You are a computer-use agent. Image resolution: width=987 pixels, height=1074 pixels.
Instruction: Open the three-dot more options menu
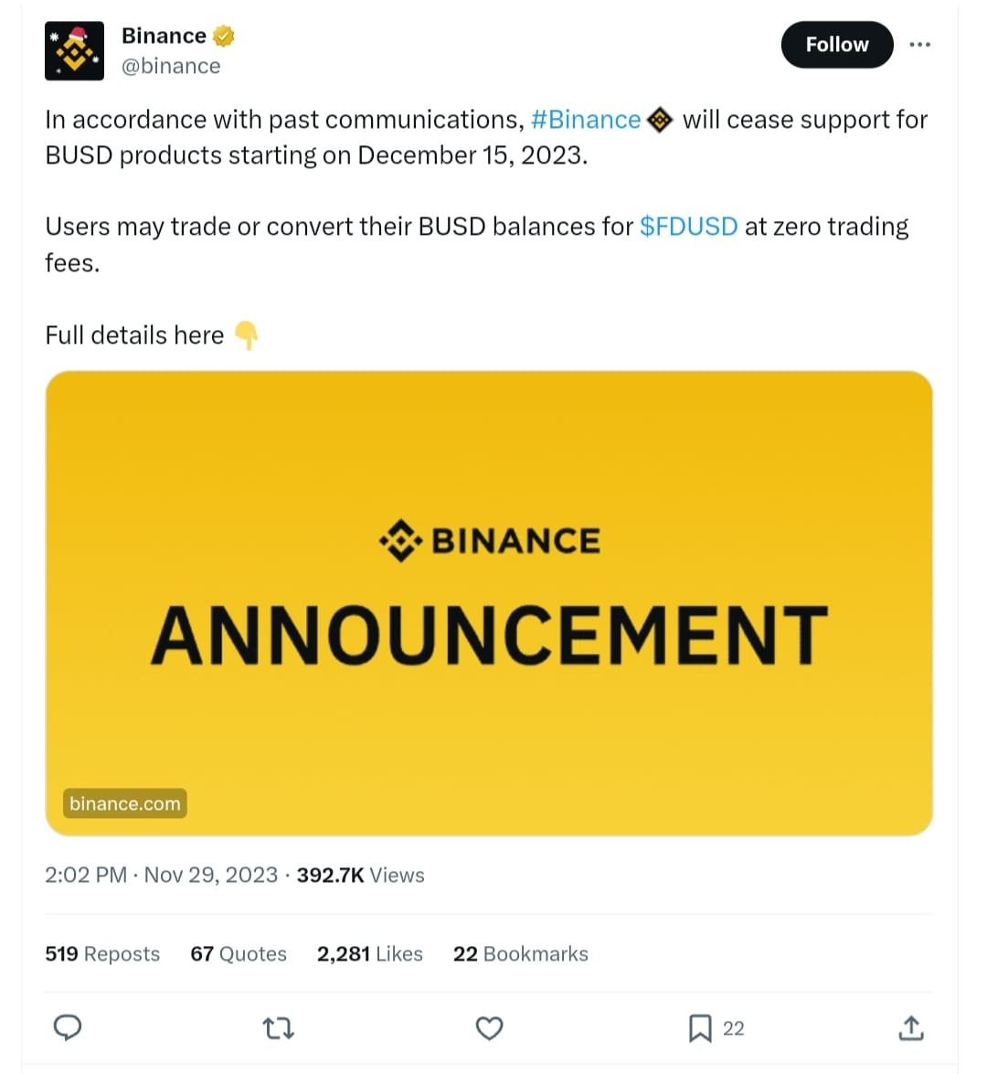pos(920,45)
